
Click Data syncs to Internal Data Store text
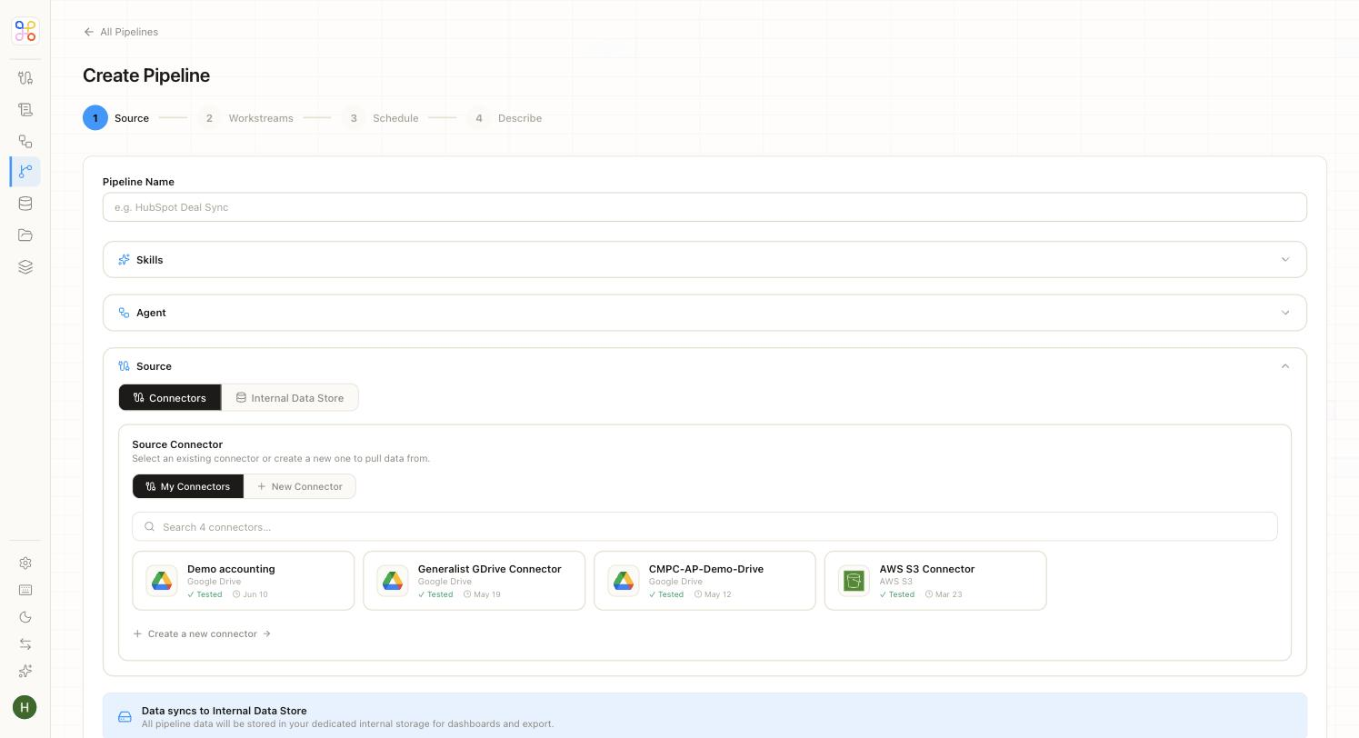tap(225, 711)
